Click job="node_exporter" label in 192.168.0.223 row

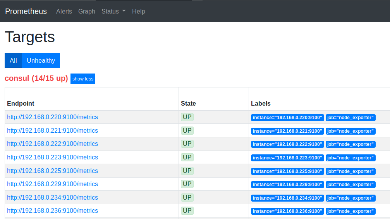(x=350, y=158)
